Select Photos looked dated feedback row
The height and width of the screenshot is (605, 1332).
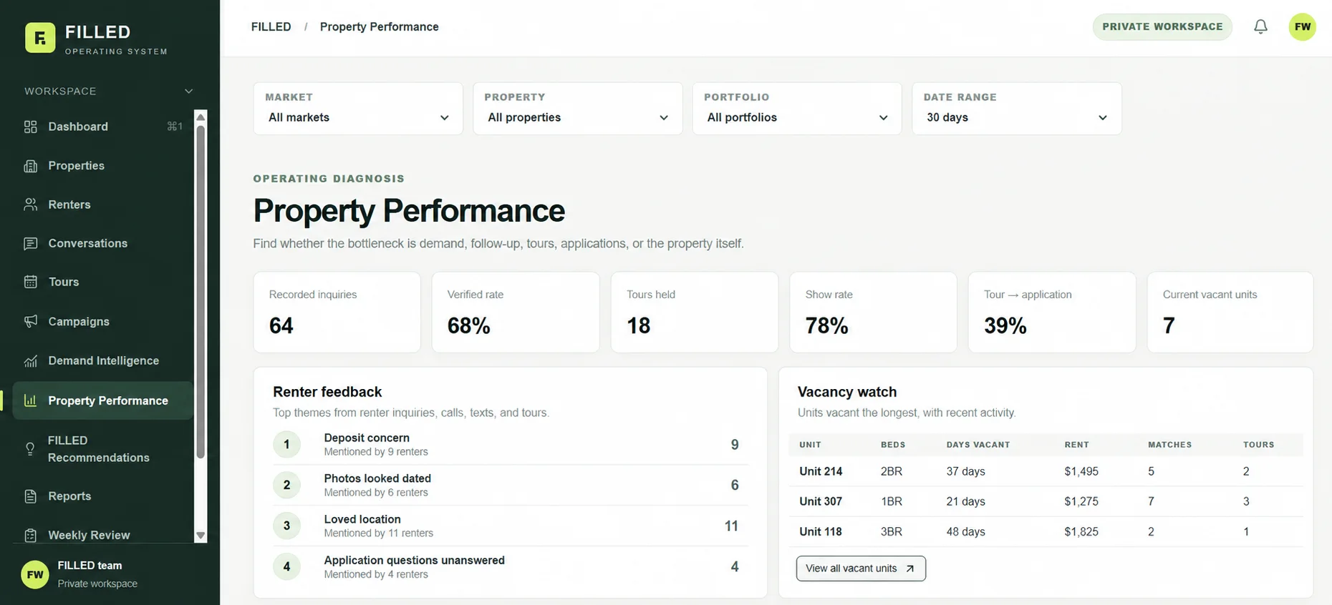511,485
